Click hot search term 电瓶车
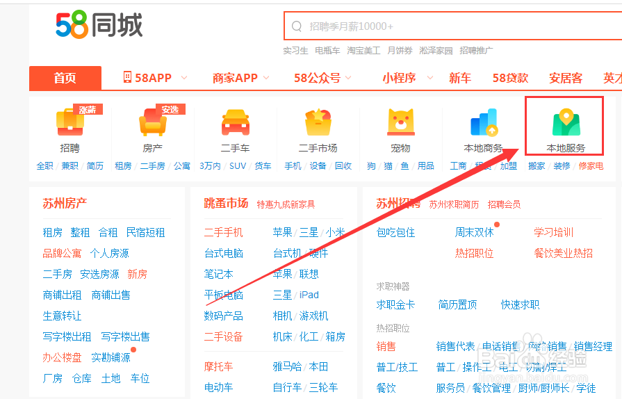 tap(327, 51)
